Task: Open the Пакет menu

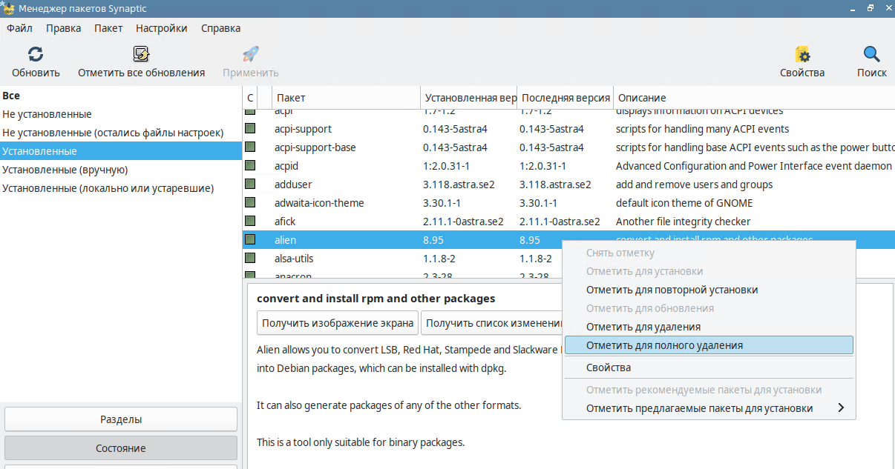Action: coord(108,28)
